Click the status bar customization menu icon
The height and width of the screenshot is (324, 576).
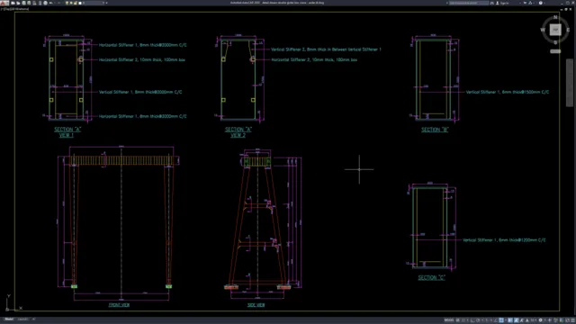[572, 320]
